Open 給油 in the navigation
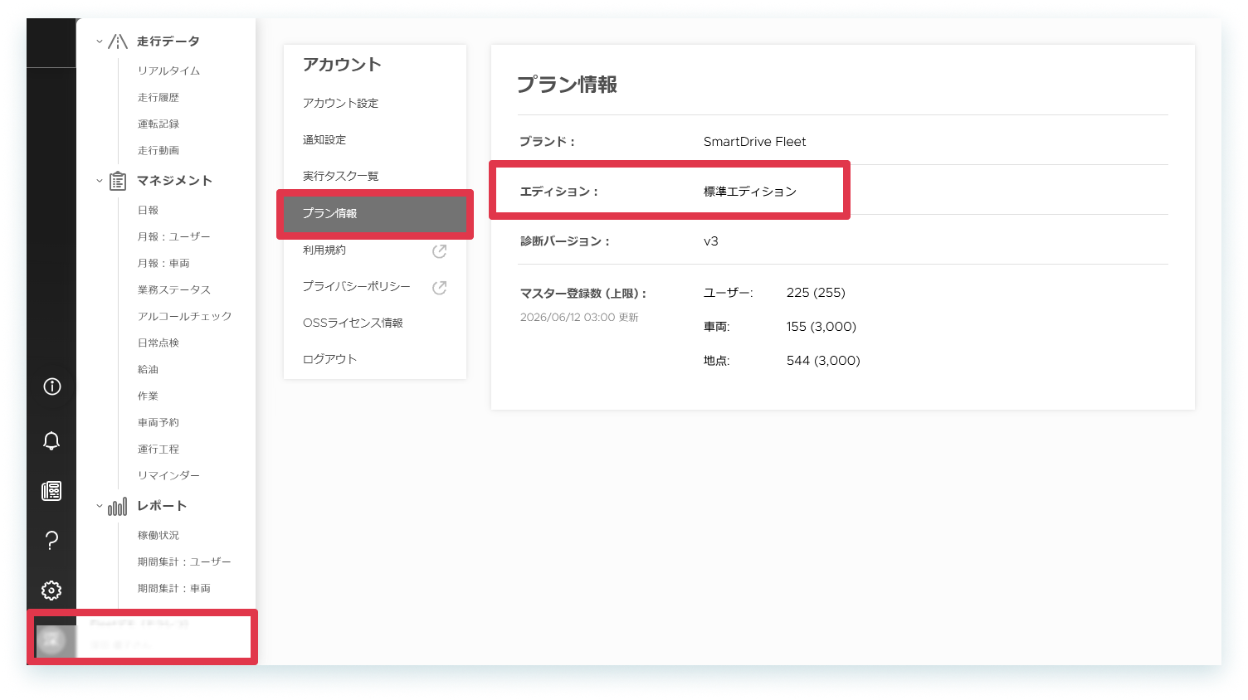The height and width of the screenshot is (700, 1248). pyautogui.click(x=148, y=370)
